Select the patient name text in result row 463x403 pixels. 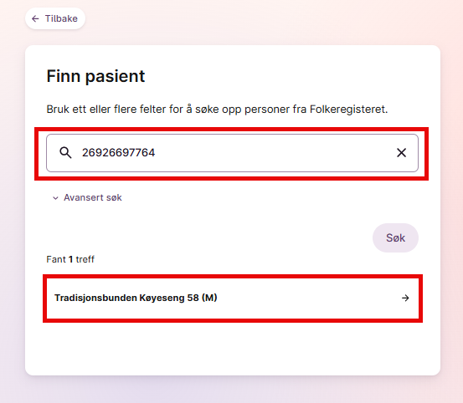click(x=136, y=298)
